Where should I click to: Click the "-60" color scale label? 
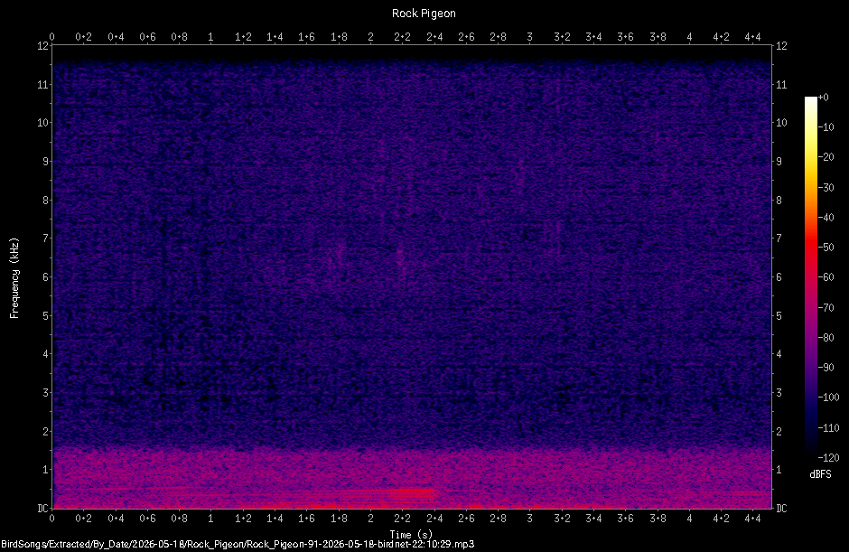826,277
